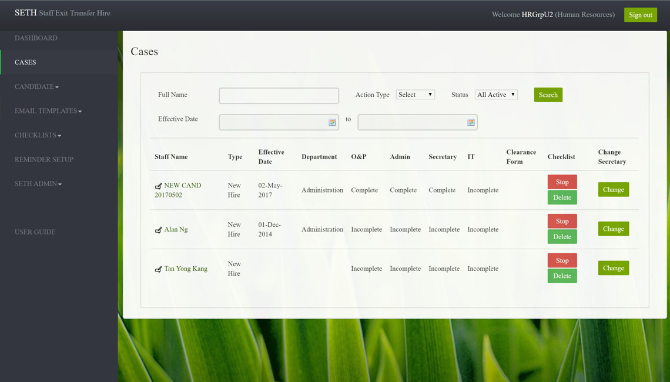670x382 pixels.
Task: Click Tan Yong Kang's Secretary Incomplete status
Action: [x=444, y=269]
